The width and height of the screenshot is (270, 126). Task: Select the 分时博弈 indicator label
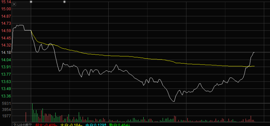[x=24, y=125]
